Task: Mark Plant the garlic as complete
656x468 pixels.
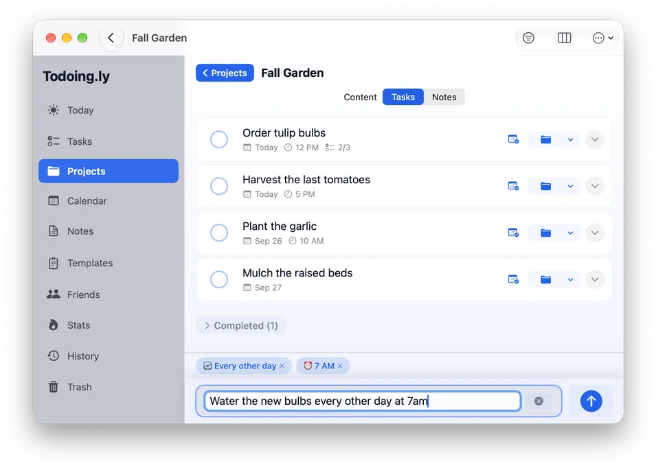Action: (219, 233)
